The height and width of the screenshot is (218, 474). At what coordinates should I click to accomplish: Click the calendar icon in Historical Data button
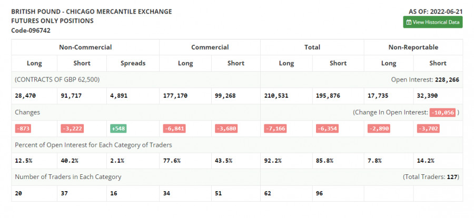click(409, 22)
